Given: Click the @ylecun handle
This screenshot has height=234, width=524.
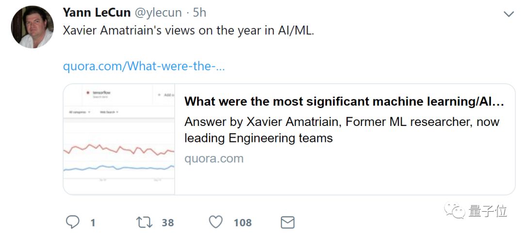Looking at the screenshot, I should [x=159, y=13].
